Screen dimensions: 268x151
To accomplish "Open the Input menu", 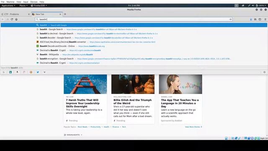I will [x=26, y=2].
